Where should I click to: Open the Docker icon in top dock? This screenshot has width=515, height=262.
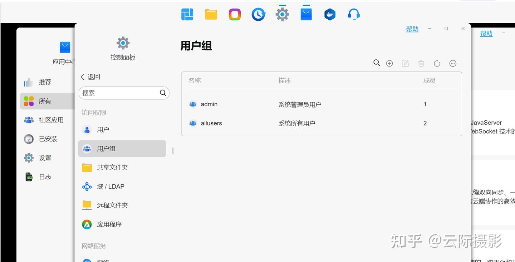[x=330, y=15]
